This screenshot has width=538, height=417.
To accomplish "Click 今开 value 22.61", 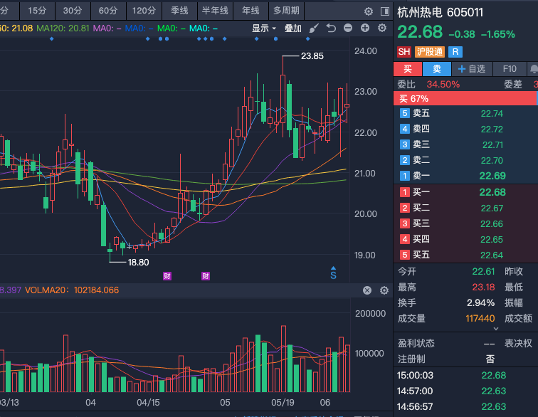I will click(483, 272).
